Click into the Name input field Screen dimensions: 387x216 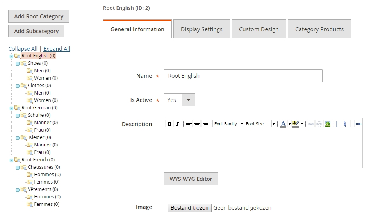coord(243,76)
